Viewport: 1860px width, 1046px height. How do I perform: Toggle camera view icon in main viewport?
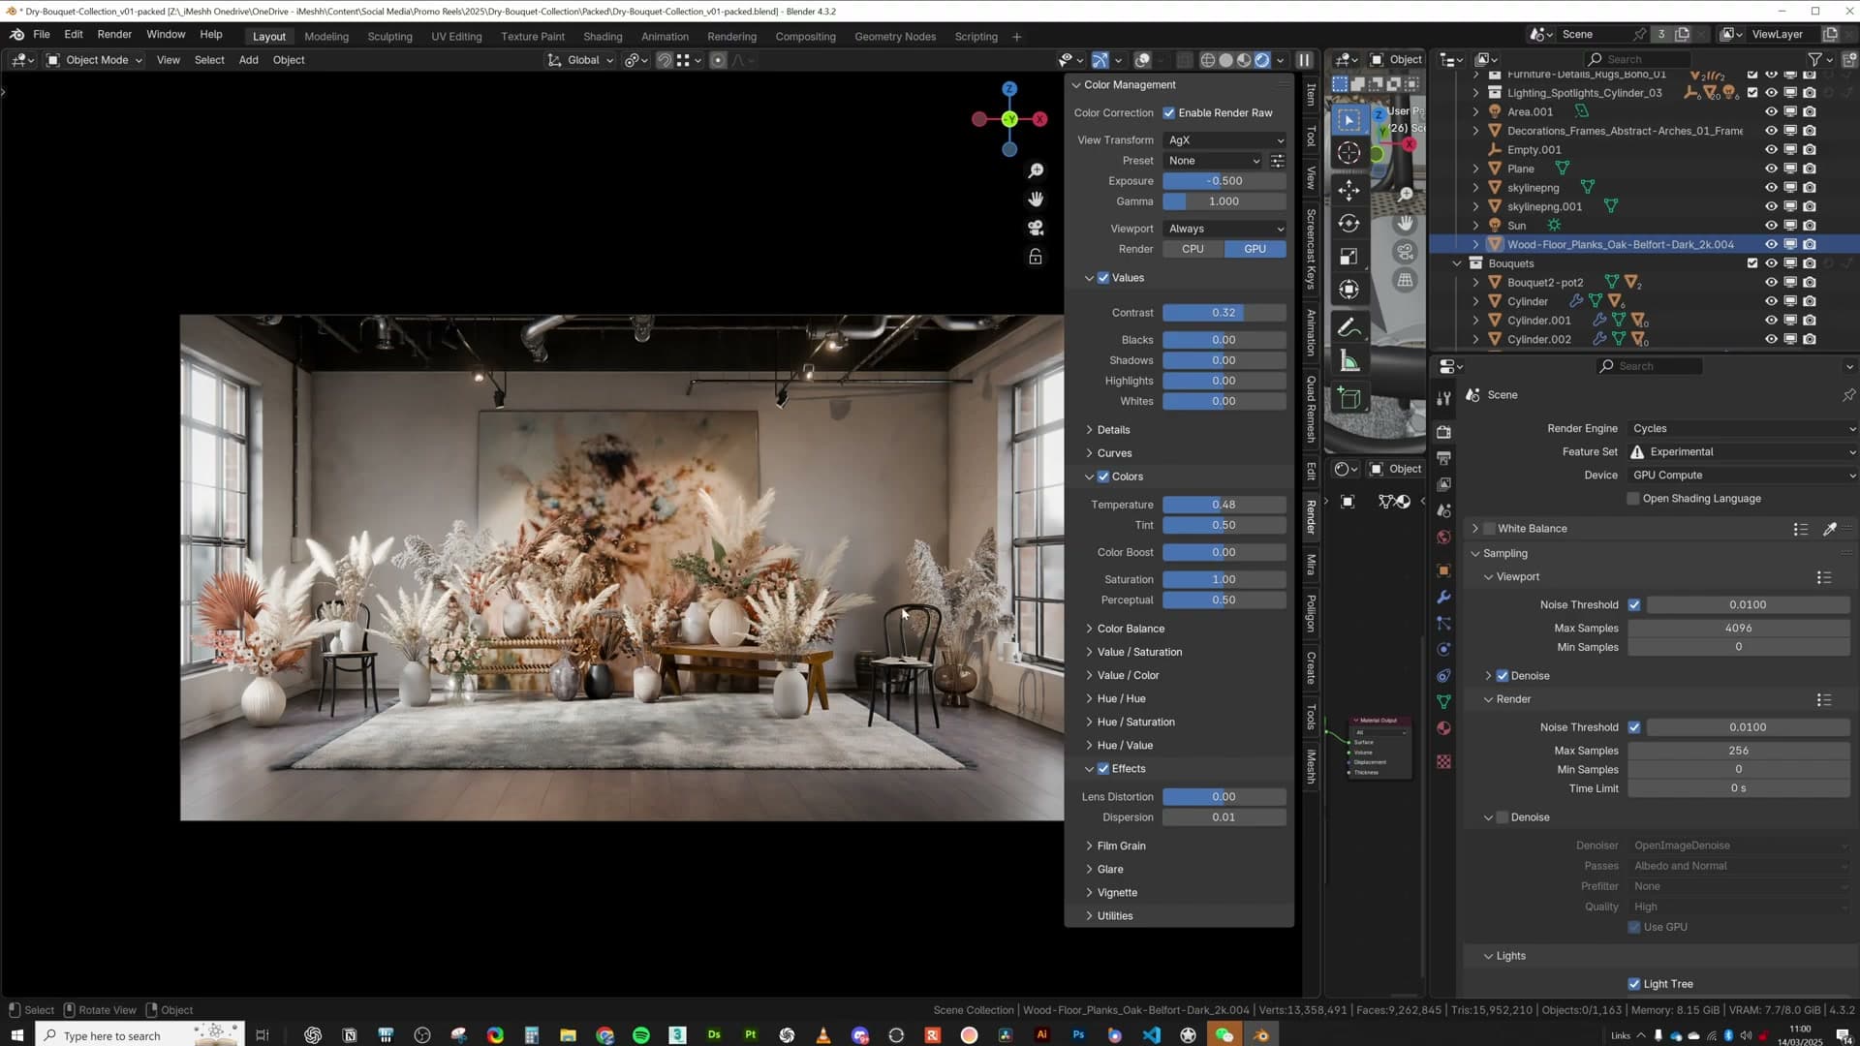click(1036, 228)
